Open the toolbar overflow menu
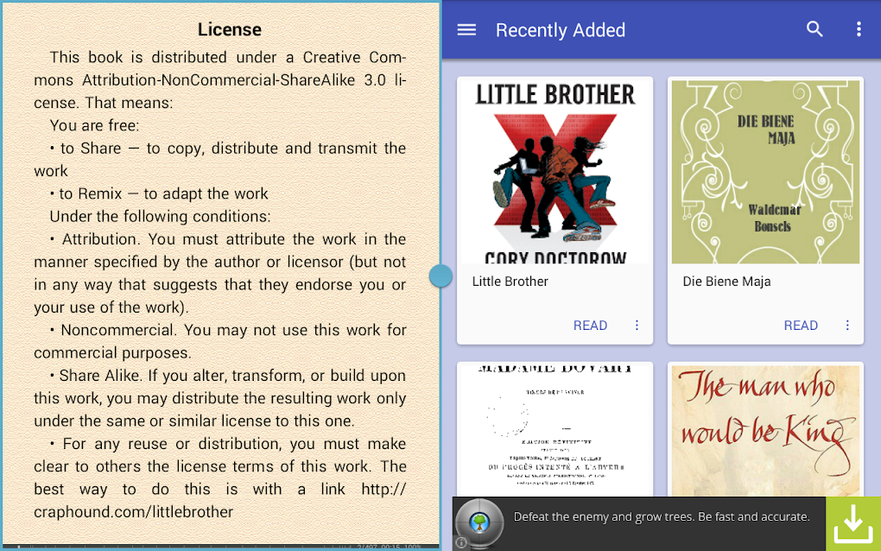This screenshot has height=551, width=881. click(x=859, y=29)
